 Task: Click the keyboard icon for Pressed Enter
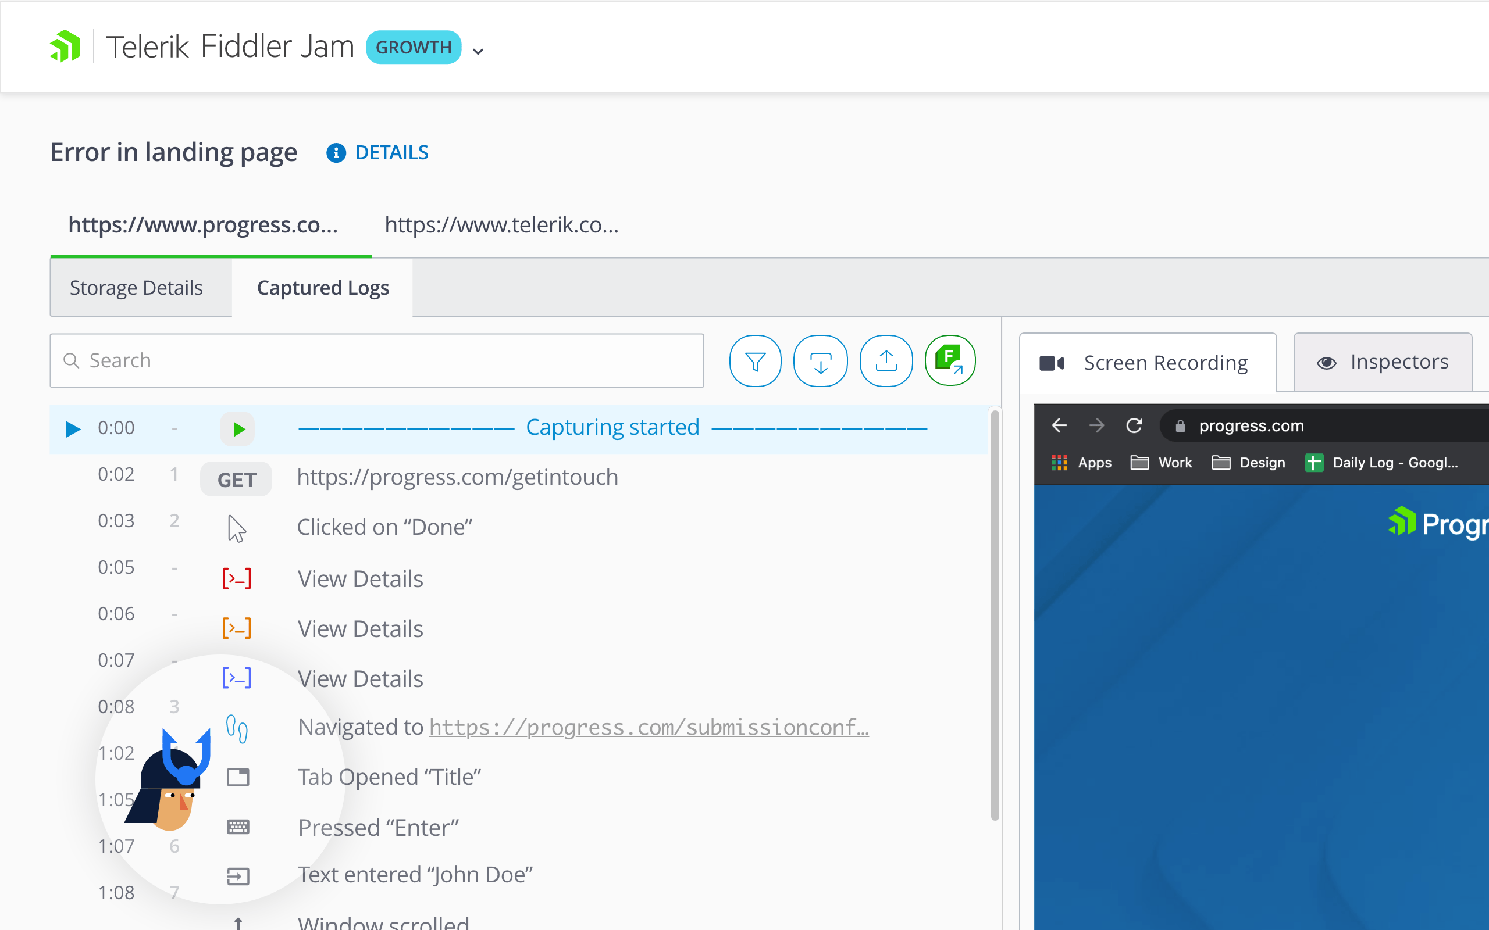(x=237, y=827)
